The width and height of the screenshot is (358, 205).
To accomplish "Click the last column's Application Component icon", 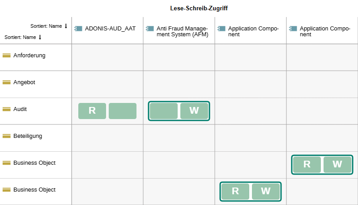I will (293, 29).
